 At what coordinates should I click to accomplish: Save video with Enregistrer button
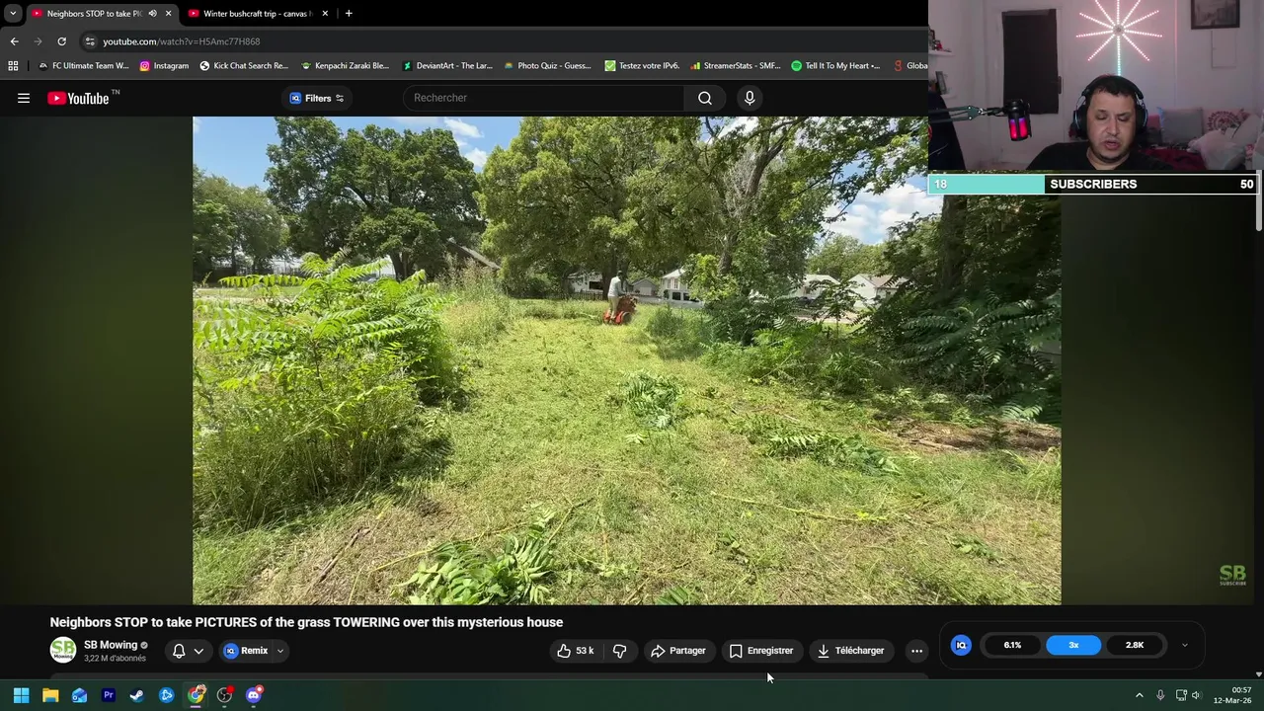click(x=761, y=651)
